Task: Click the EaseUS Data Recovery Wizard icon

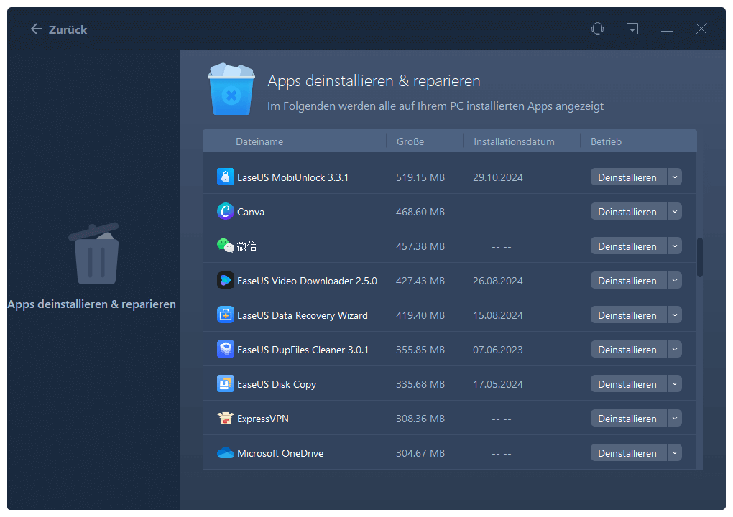Action: click(226, 315)
